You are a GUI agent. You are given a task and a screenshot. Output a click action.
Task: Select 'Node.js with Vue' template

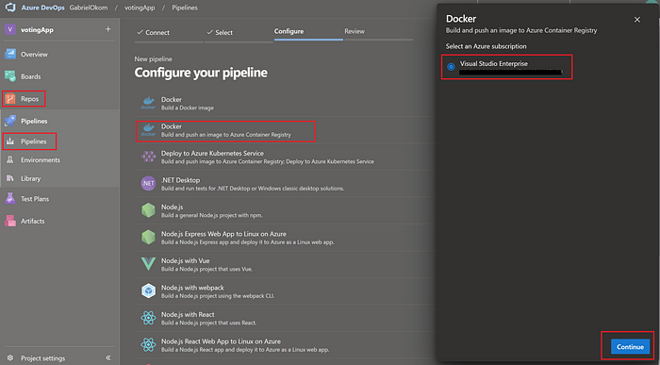185,260
